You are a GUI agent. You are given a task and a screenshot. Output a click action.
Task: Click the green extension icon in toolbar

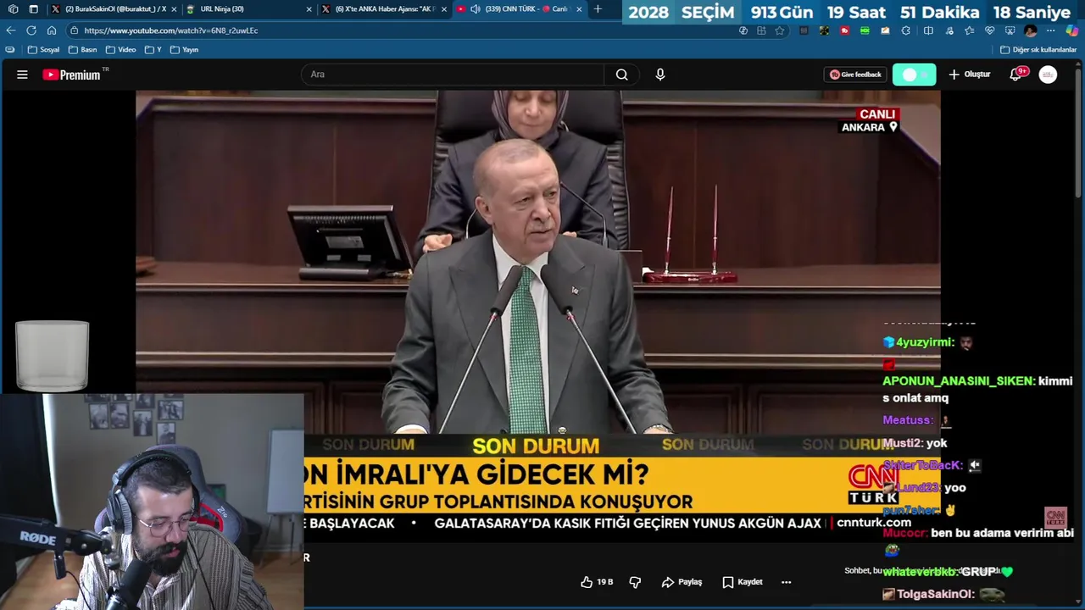click(x=865, y=30)
